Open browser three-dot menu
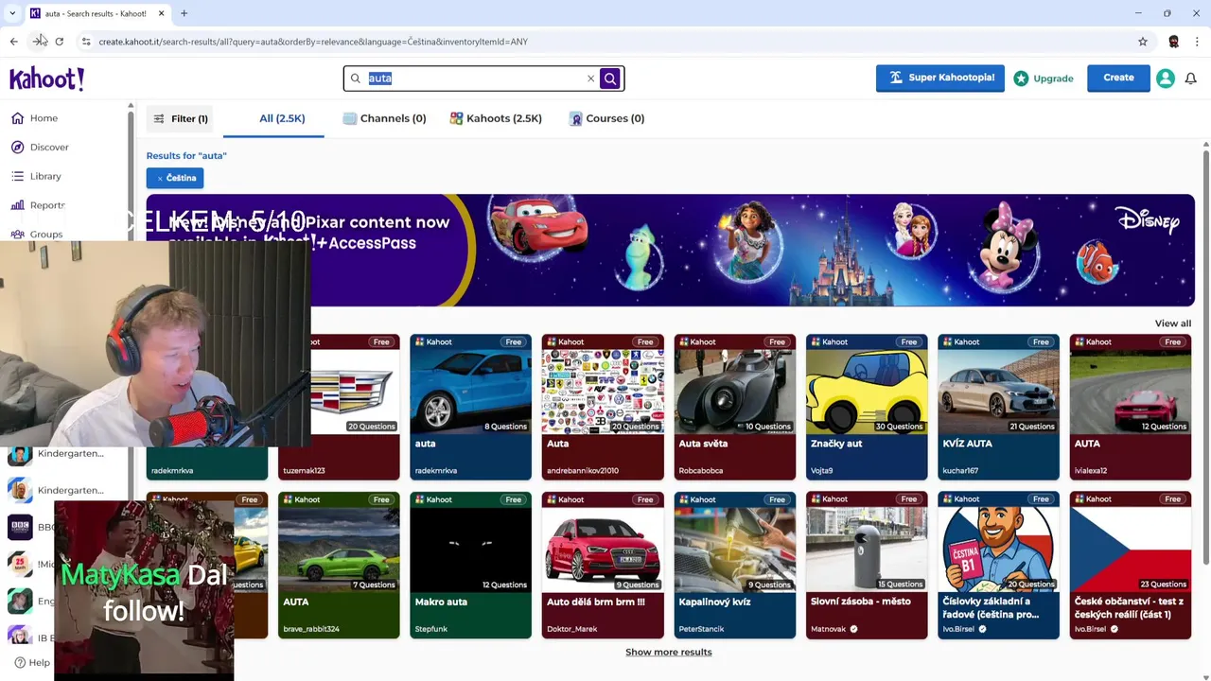This screenshot has width=1211, height=681. pyautogui.click(x=1197, y=42)
